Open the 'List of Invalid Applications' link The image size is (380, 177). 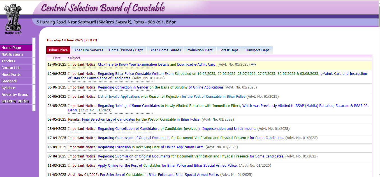[119, 97]
